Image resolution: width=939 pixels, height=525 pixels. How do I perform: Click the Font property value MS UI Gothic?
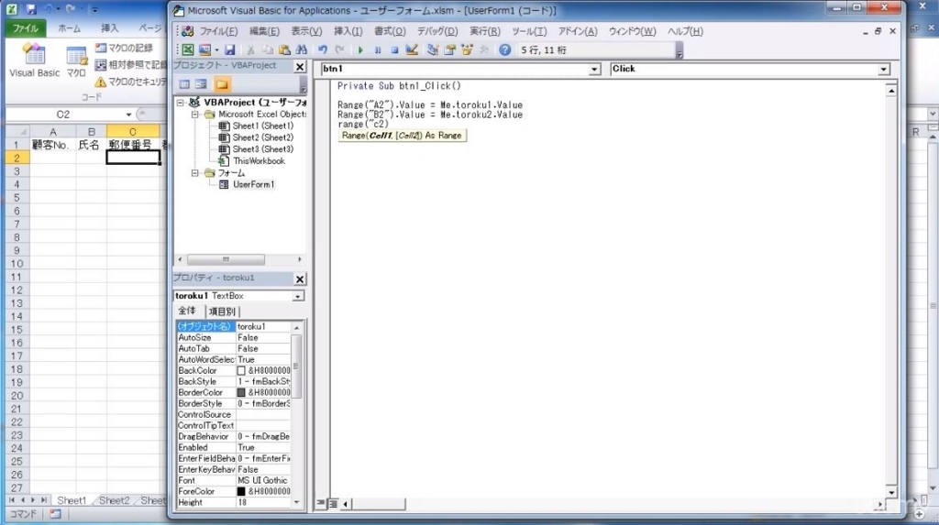[x=263, y=480]
